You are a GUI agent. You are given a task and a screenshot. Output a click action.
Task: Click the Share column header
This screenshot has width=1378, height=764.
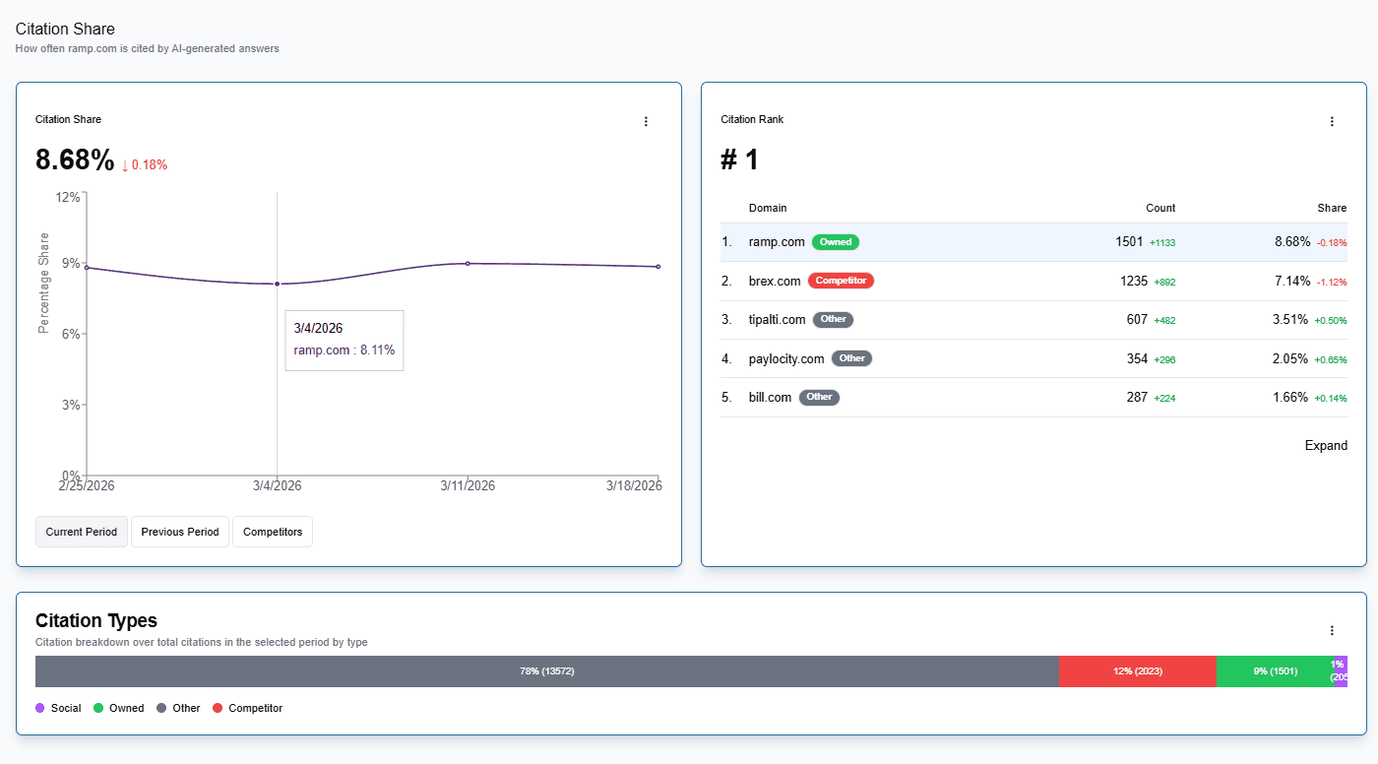1331,208
